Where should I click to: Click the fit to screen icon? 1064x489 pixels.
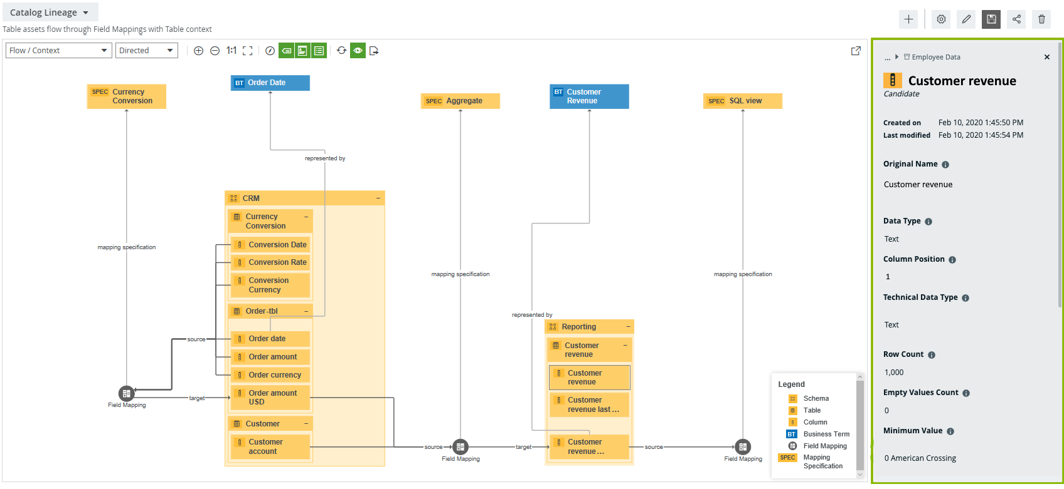coord(248,51)
